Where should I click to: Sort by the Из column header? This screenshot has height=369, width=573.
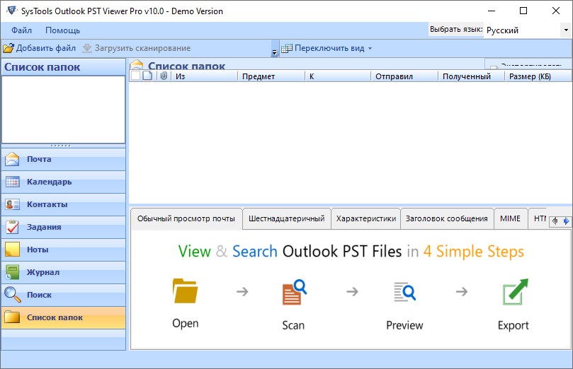pos(204,76)
